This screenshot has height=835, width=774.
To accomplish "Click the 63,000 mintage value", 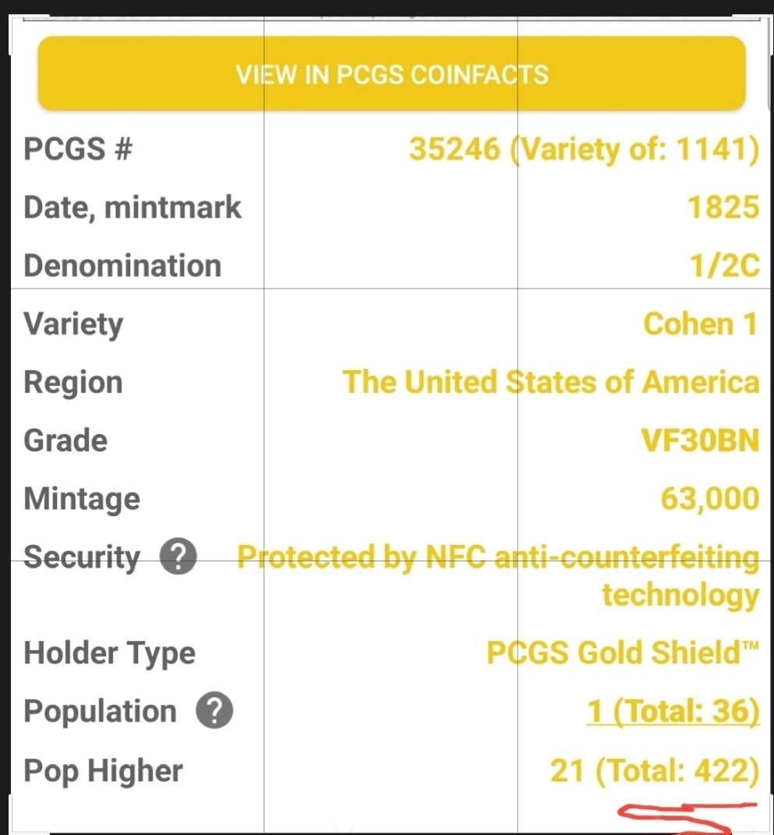I will click(x=710, y=499).
